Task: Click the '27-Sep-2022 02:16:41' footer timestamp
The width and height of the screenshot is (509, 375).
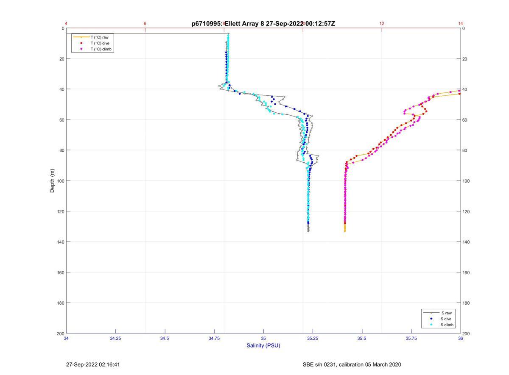Action: point(93,364)
